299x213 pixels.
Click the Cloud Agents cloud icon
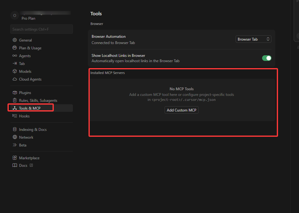pos(15,79)
